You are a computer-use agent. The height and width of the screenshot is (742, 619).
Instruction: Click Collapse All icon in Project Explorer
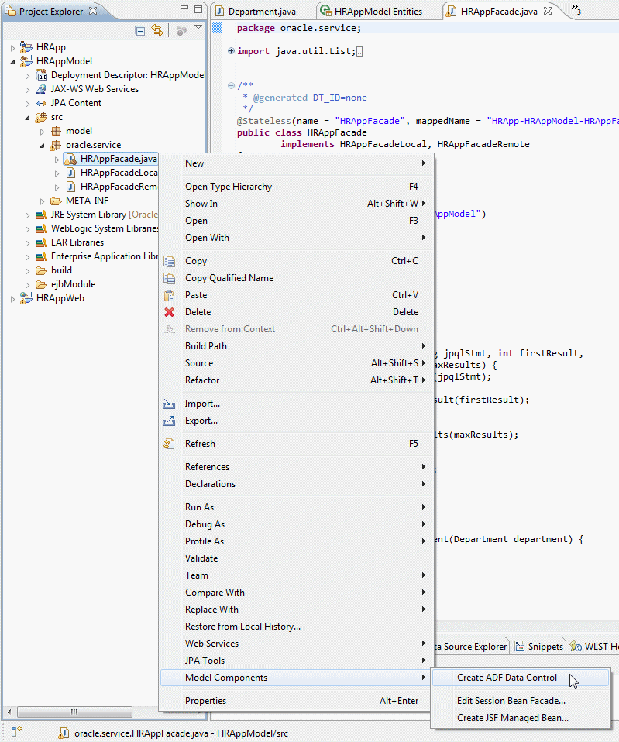tap(140, 30)
